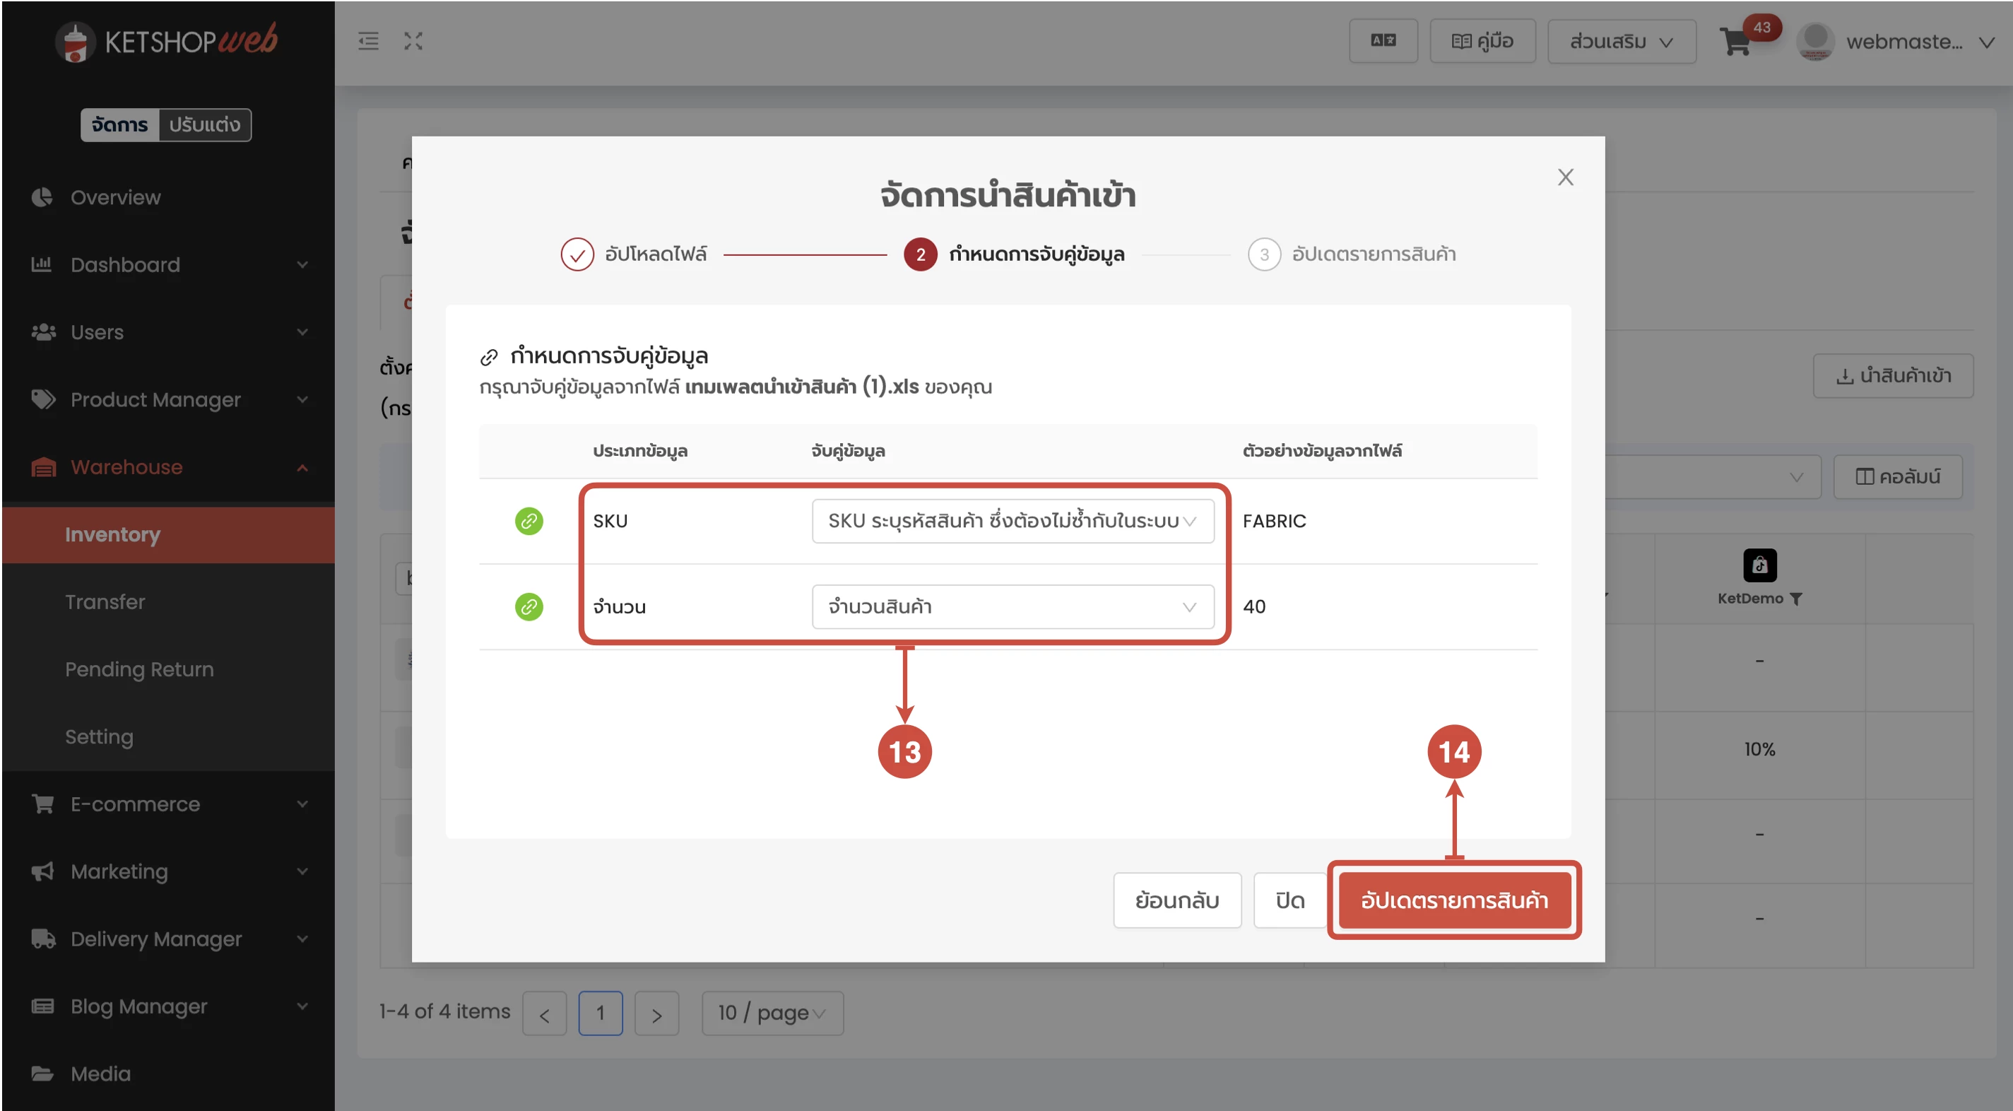Open the SKU mapping dropdown
Screen dimensions: 2013x1111
[x=1012, y=521]
